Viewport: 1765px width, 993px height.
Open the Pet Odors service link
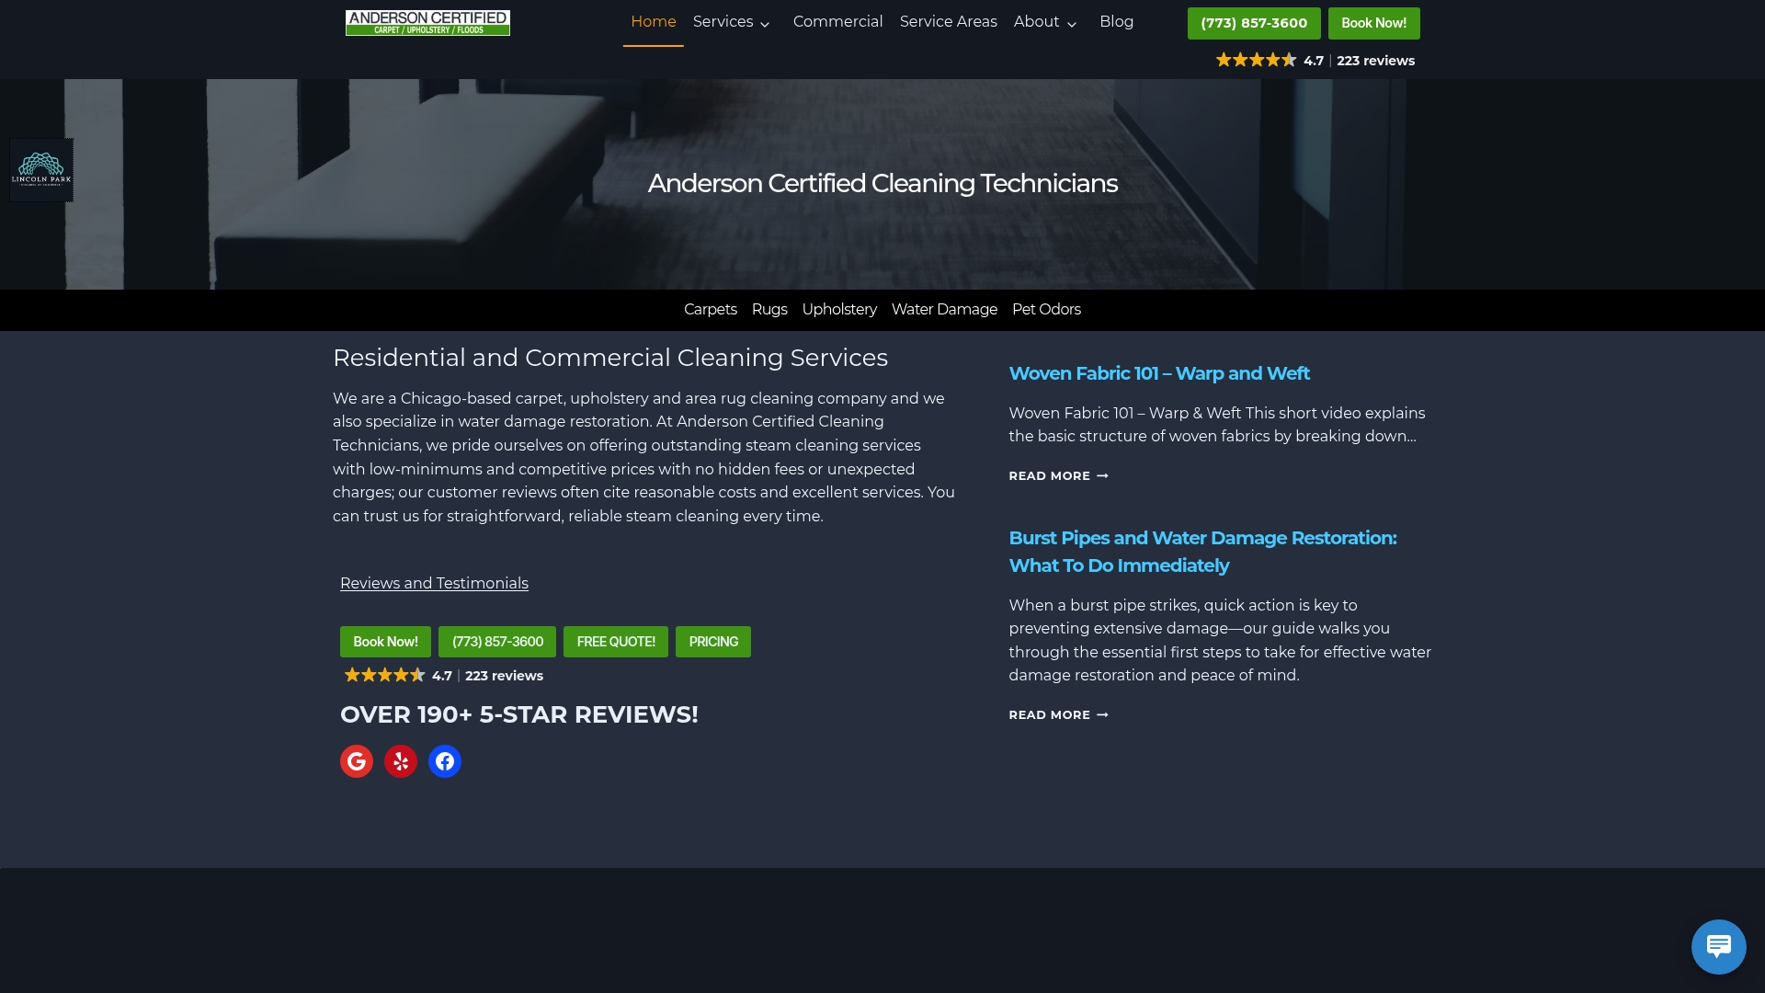pos(1046,310)
